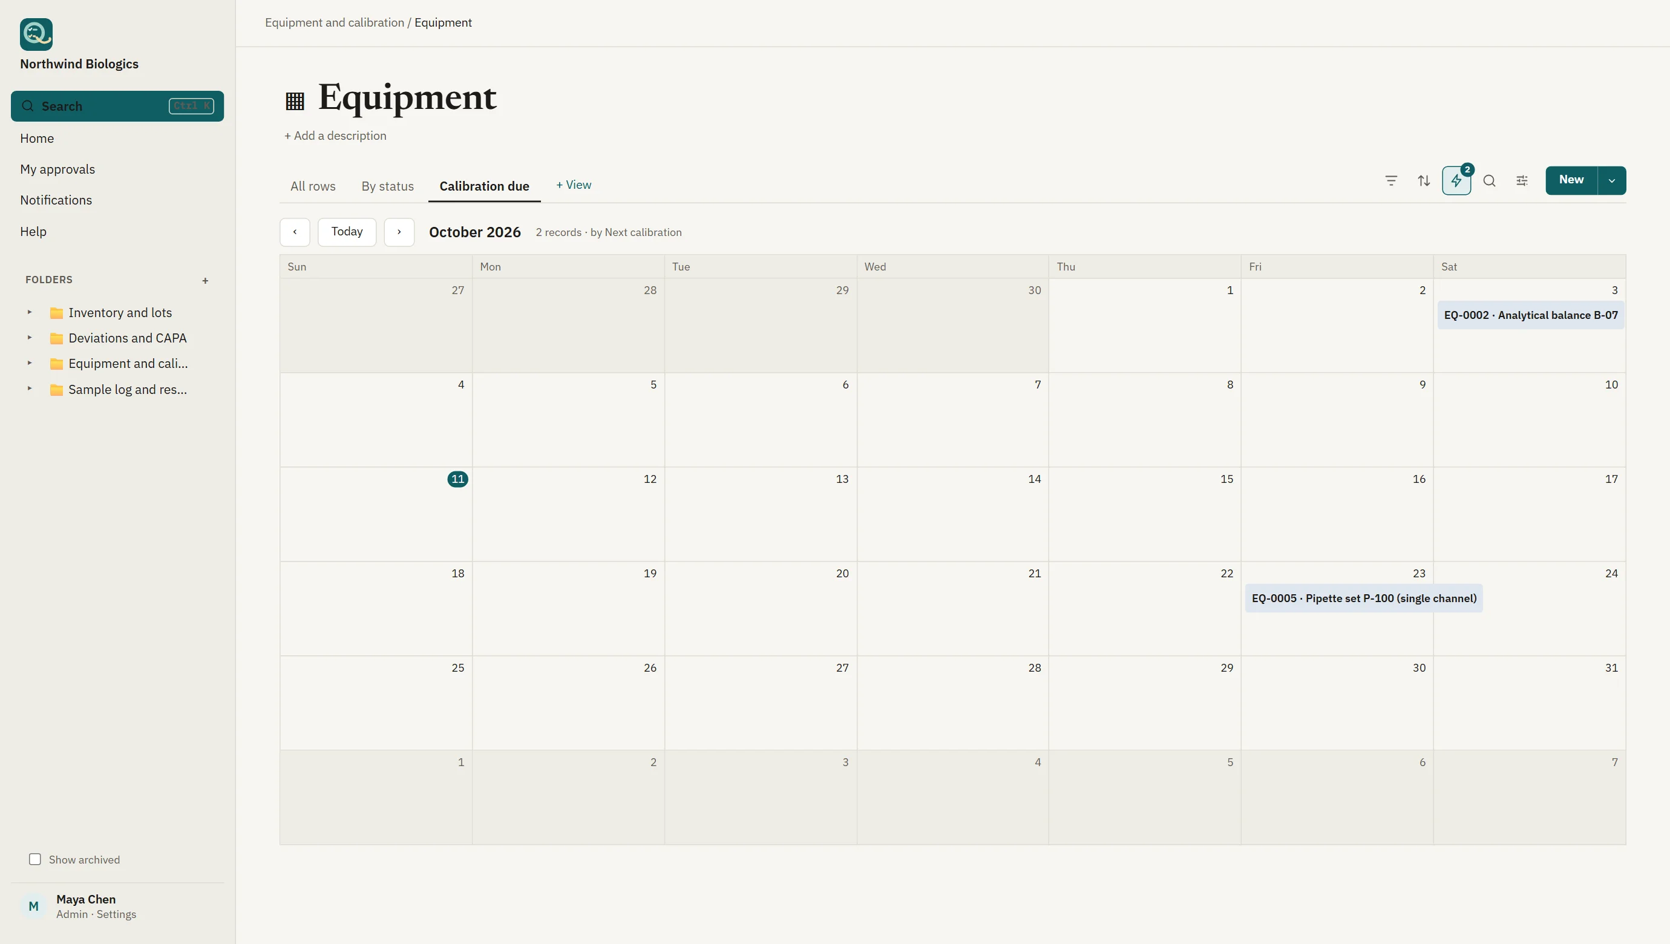Click the Northwind Biologics logo icon

36,34
